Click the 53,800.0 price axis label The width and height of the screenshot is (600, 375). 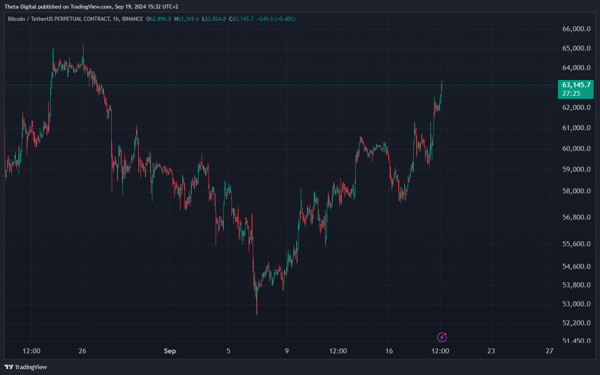pyautogui.click(x=576, y=285)
